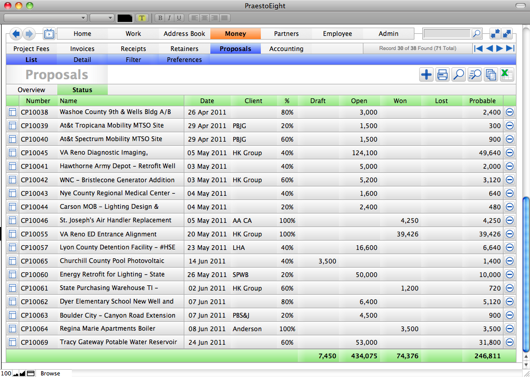
Task: Sort by the Number column header
Action: pos(38,100)
